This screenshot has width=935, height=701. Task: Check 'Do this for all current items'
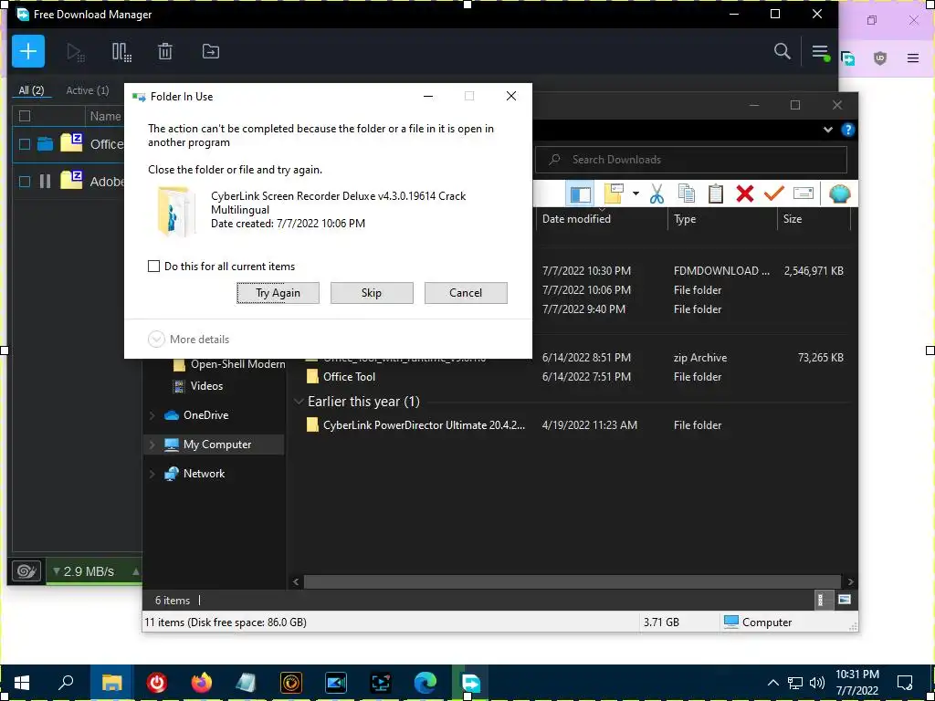click(153, 266)
